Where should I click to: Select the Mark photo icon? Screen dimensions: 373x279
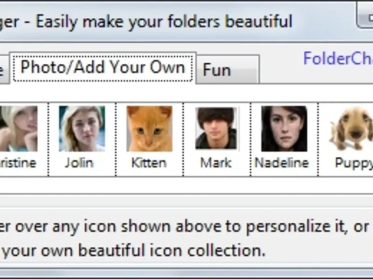[216, 128]
